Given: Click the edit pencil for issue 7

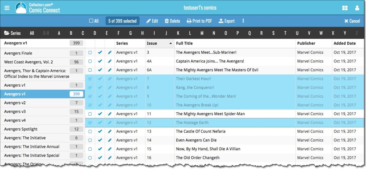Looking at the screenshot, I should 110,79.
